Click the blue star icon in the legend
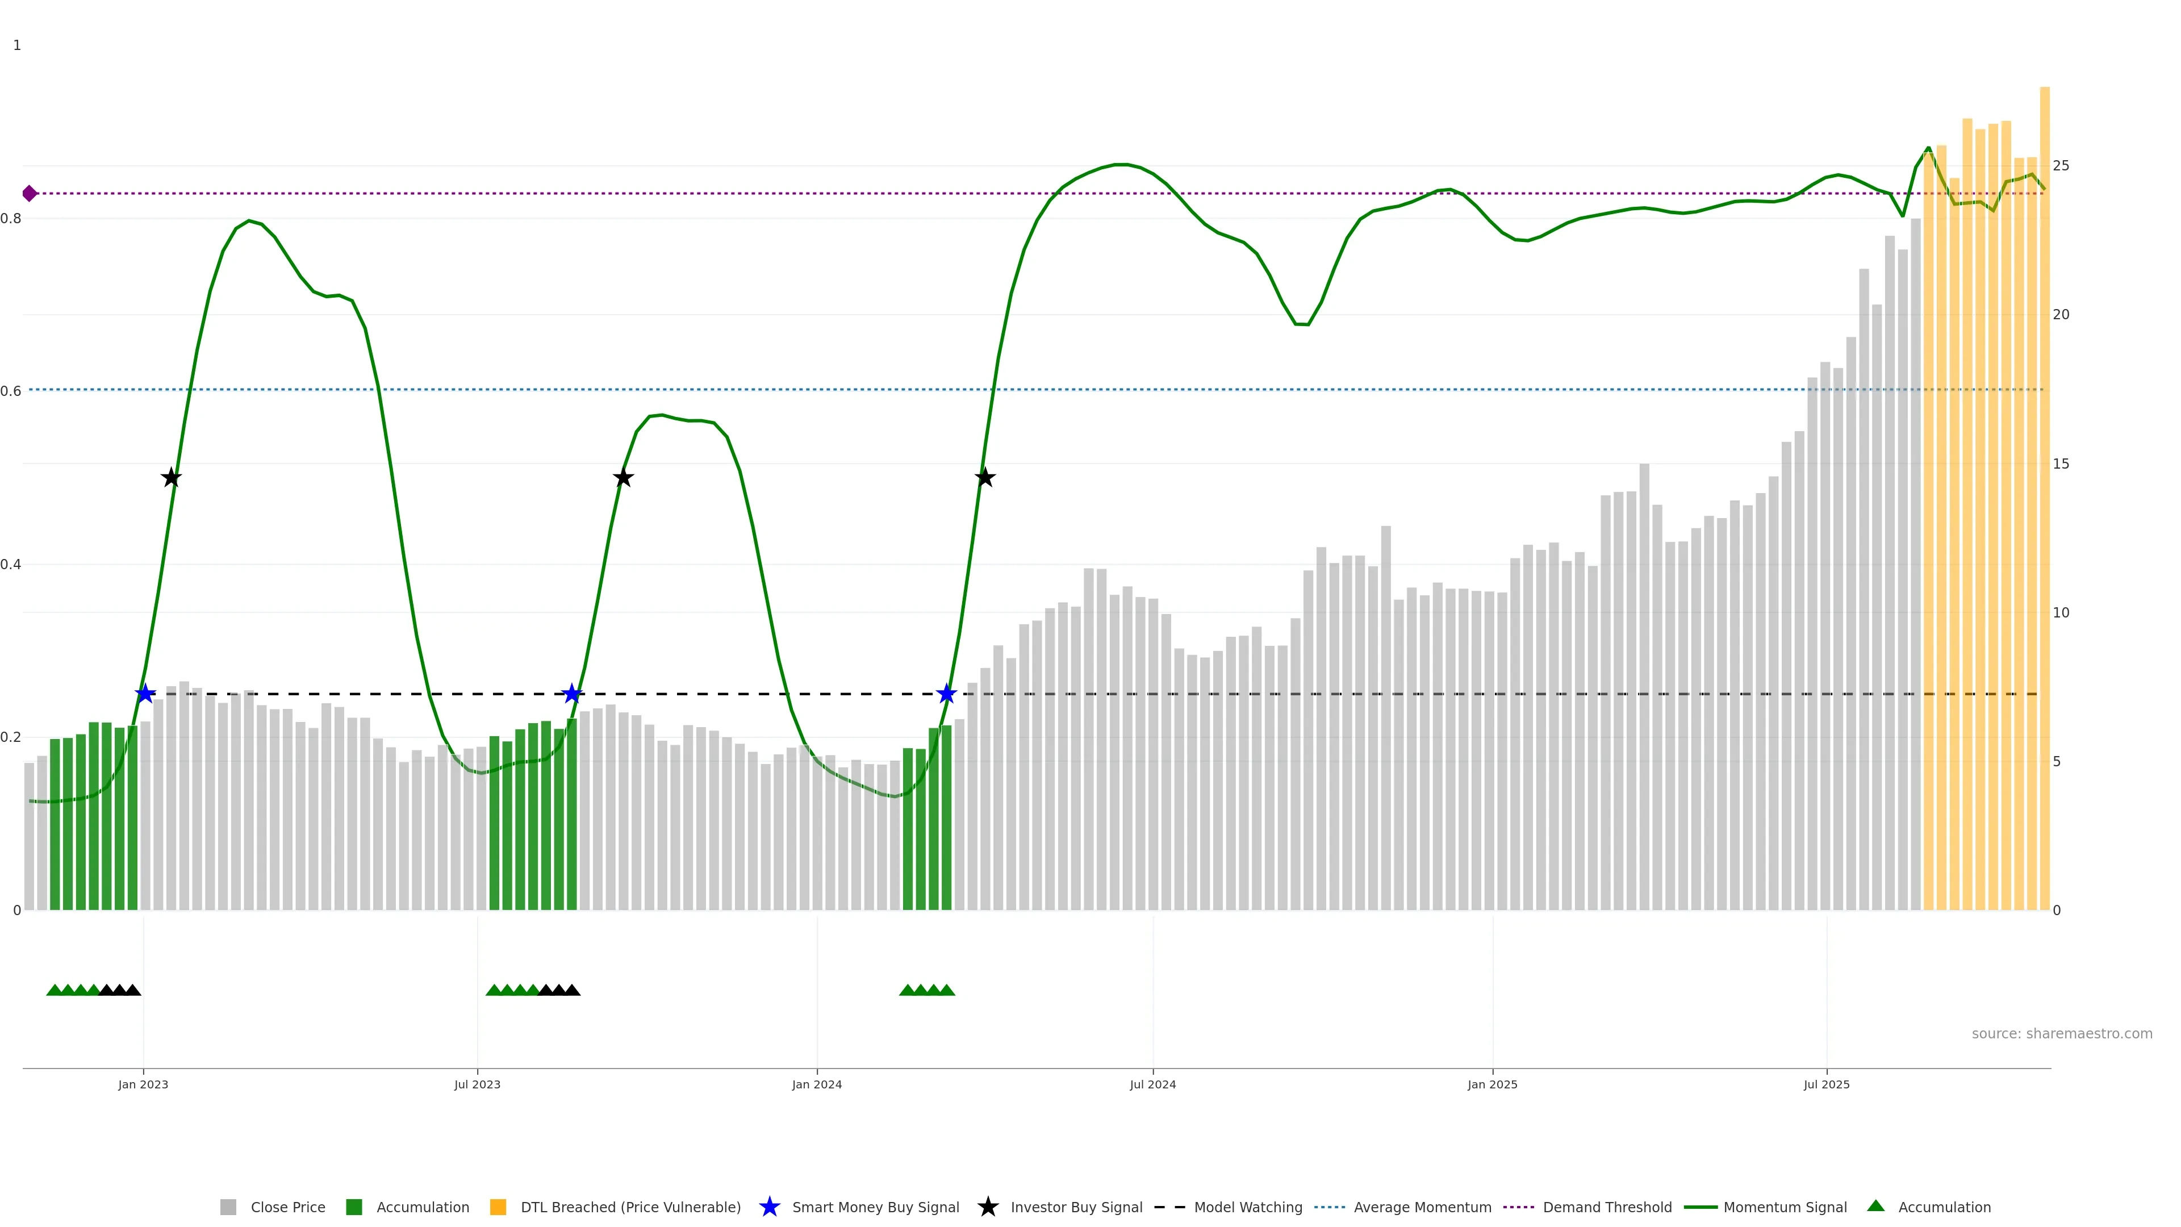 pos(770,1208)
